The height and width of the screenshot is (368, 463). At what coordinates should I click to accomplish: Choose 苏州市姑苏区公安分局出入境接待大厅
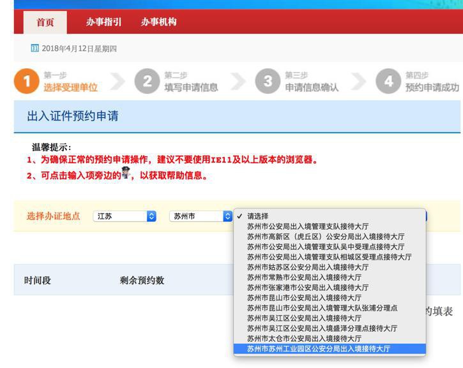click(x=330, y=267)
